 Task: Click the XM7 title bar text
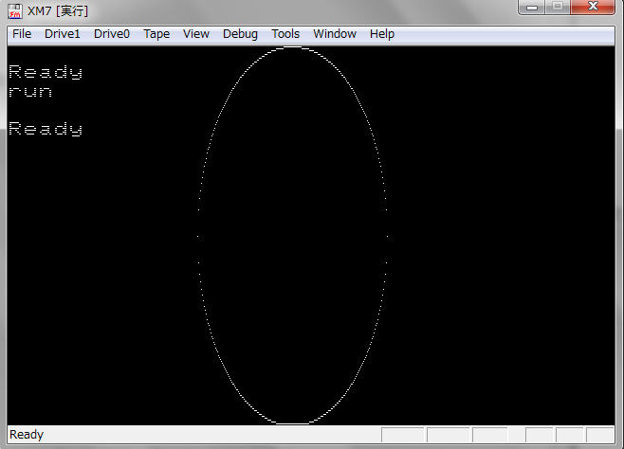pyautogui.click(x=58, y=10)
